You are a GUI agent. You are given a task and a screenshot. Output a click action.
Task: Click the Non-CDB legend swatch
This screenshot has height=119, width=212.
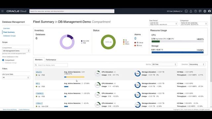pyautogui.click(x=82, y=41)
